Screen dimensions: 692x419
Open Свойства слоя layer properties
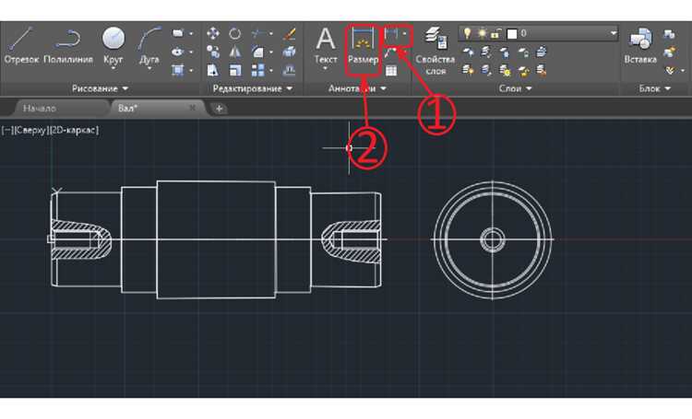(435, 51)
